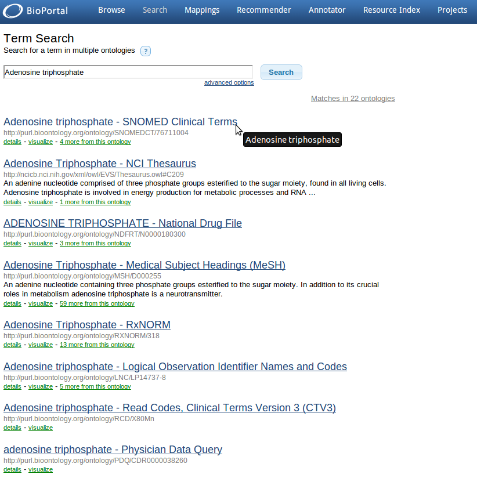The image size is (477, 478).
Task: Select the RCD/X80Mn URL text
Action: (x=79, y=419)
